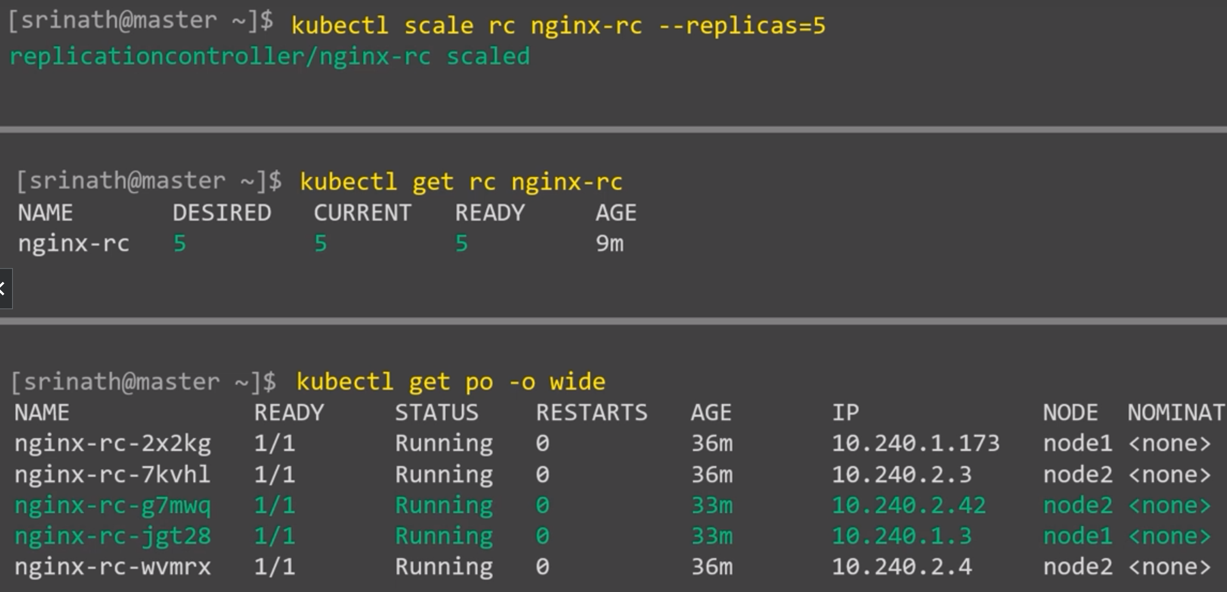Screen dimensions: 1227x592
Task: Click the 9m age value
Action: [x=610, y=244]
